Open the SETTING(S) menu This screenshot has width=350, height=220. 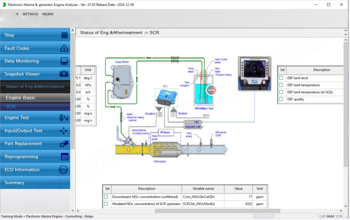(30, 14)
